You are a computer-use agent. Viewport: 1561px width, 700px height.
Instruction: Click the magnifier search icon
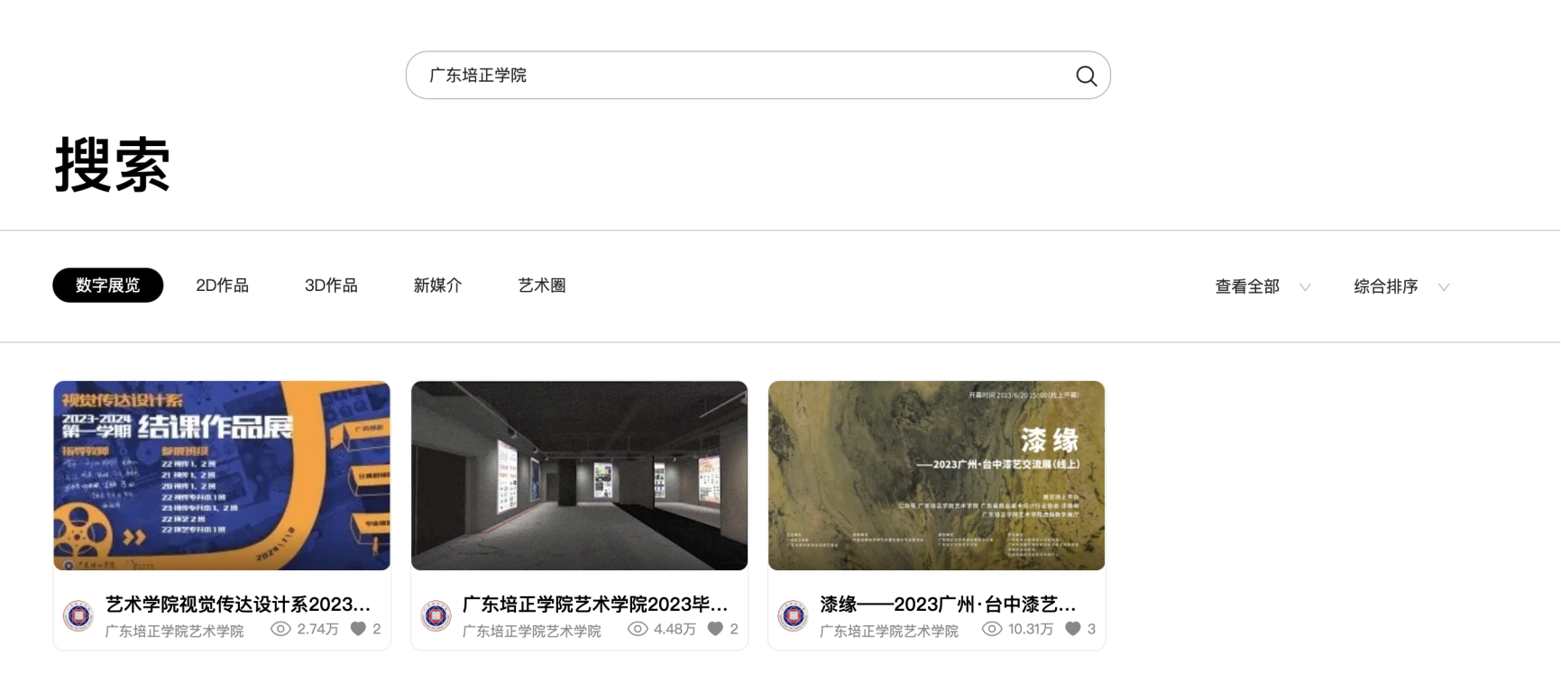tap(1086, 76)
